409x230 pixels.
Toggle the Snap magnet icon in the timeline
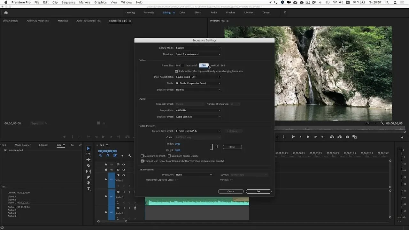pyautogui.click(x=108, y=156)
